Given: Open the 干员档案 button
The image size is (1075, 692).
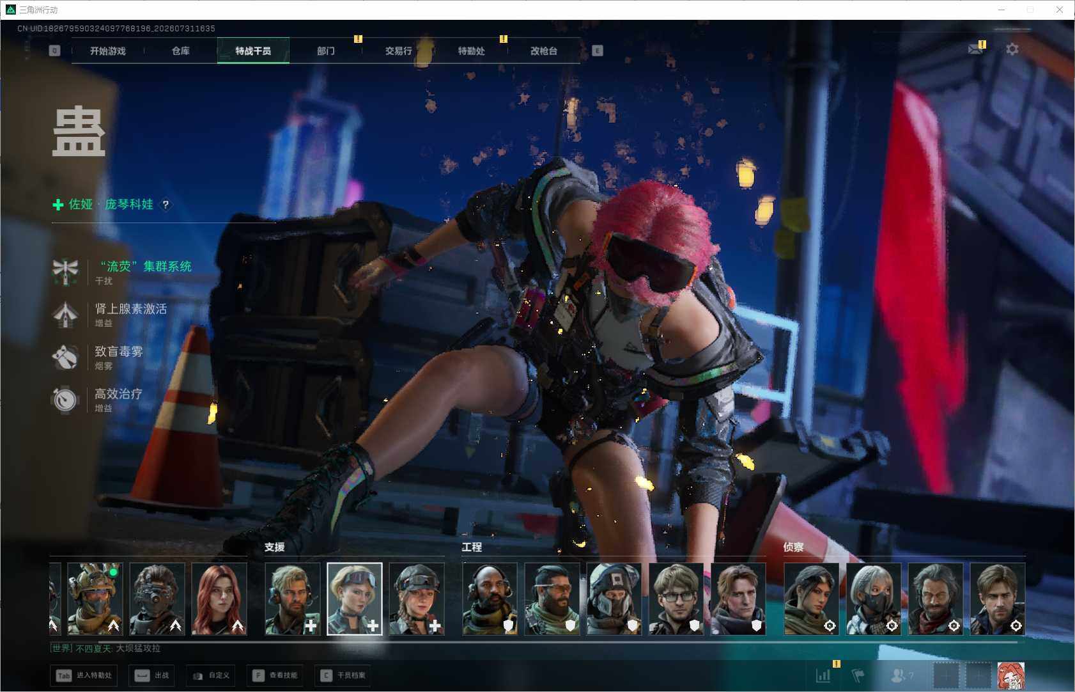Looking at the screenshot, I should point(344,675).
